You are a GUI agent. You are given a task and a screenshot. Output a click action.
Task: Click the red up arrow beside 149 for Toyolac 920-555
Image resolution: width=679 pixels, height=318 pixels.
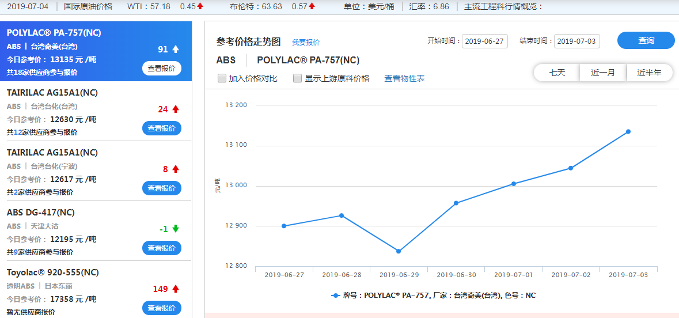pyautogui.click(x=176, y=289)
